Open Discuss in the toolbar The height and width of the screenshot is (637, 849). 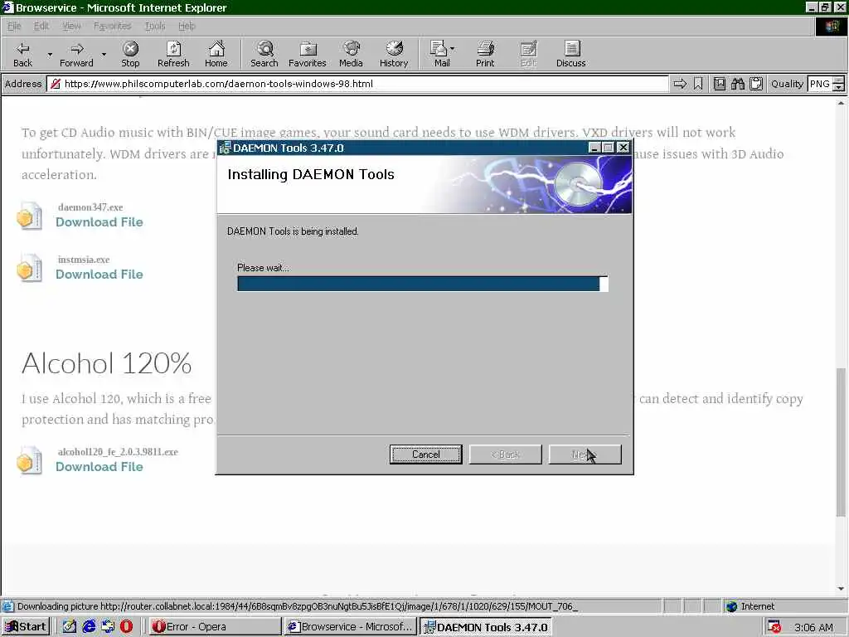point(570,54)
